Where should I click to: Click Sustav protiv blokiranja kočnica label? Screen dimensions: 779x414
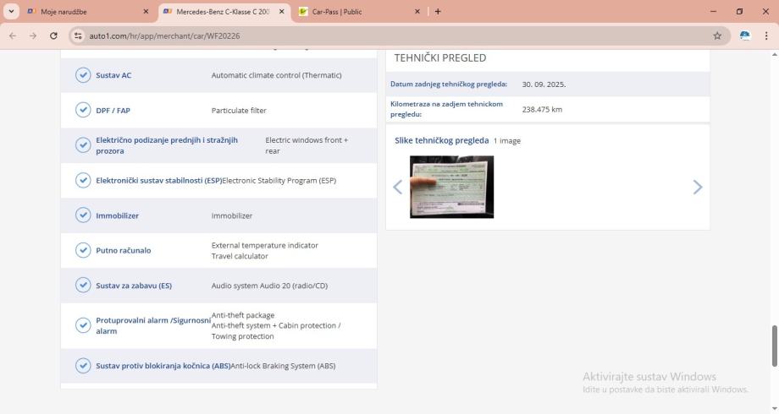[163, 366]
